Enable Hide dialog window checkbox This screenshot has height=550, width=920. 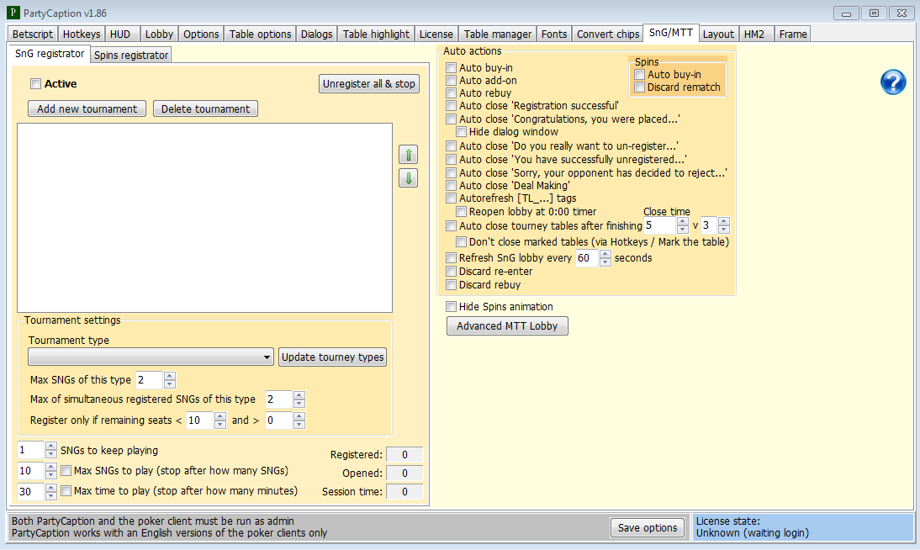point(461,132)
